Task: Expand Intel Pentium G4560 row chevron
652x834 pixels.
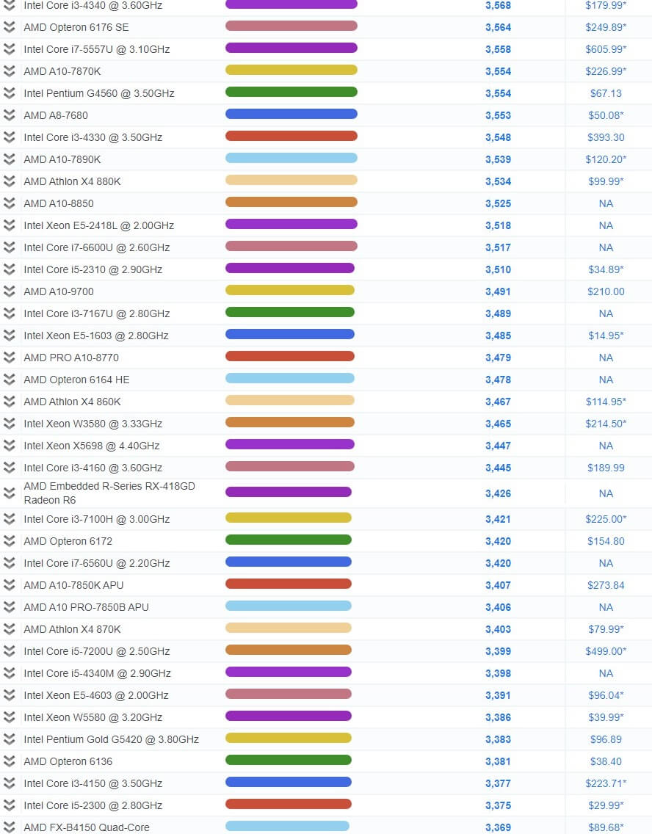Action: 9,93
